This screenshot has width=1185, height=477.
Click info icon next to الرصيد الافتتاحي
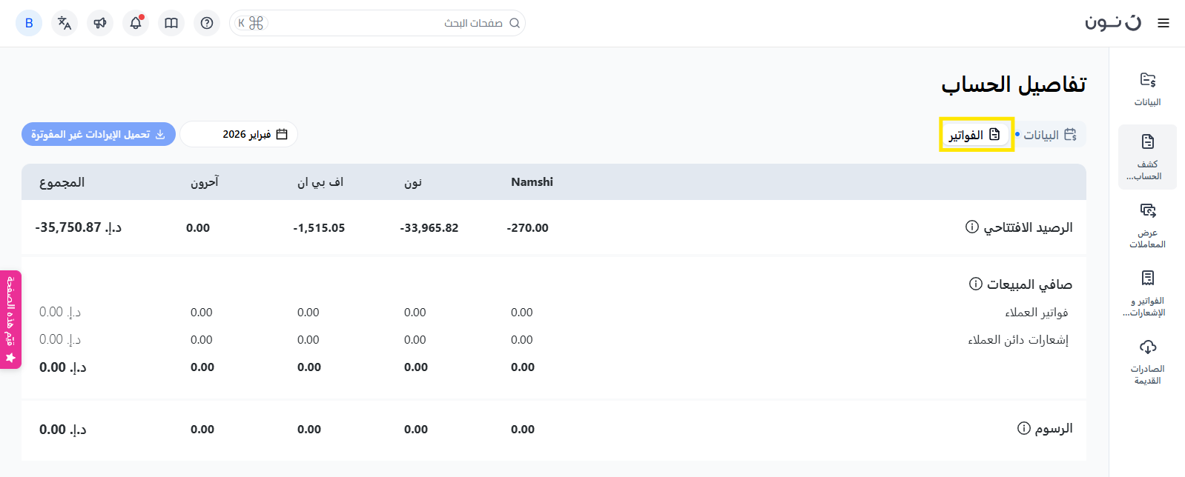tap(971, 227)
